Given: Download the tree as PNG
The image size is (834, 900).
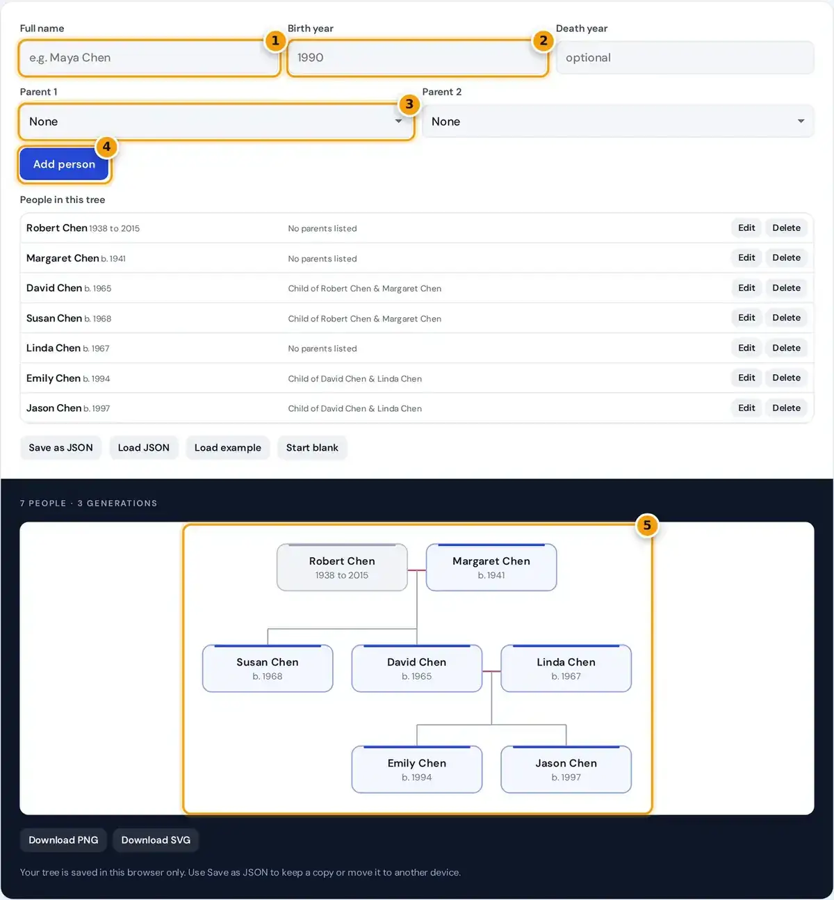Looking at the screenshot, I should 63,840.
